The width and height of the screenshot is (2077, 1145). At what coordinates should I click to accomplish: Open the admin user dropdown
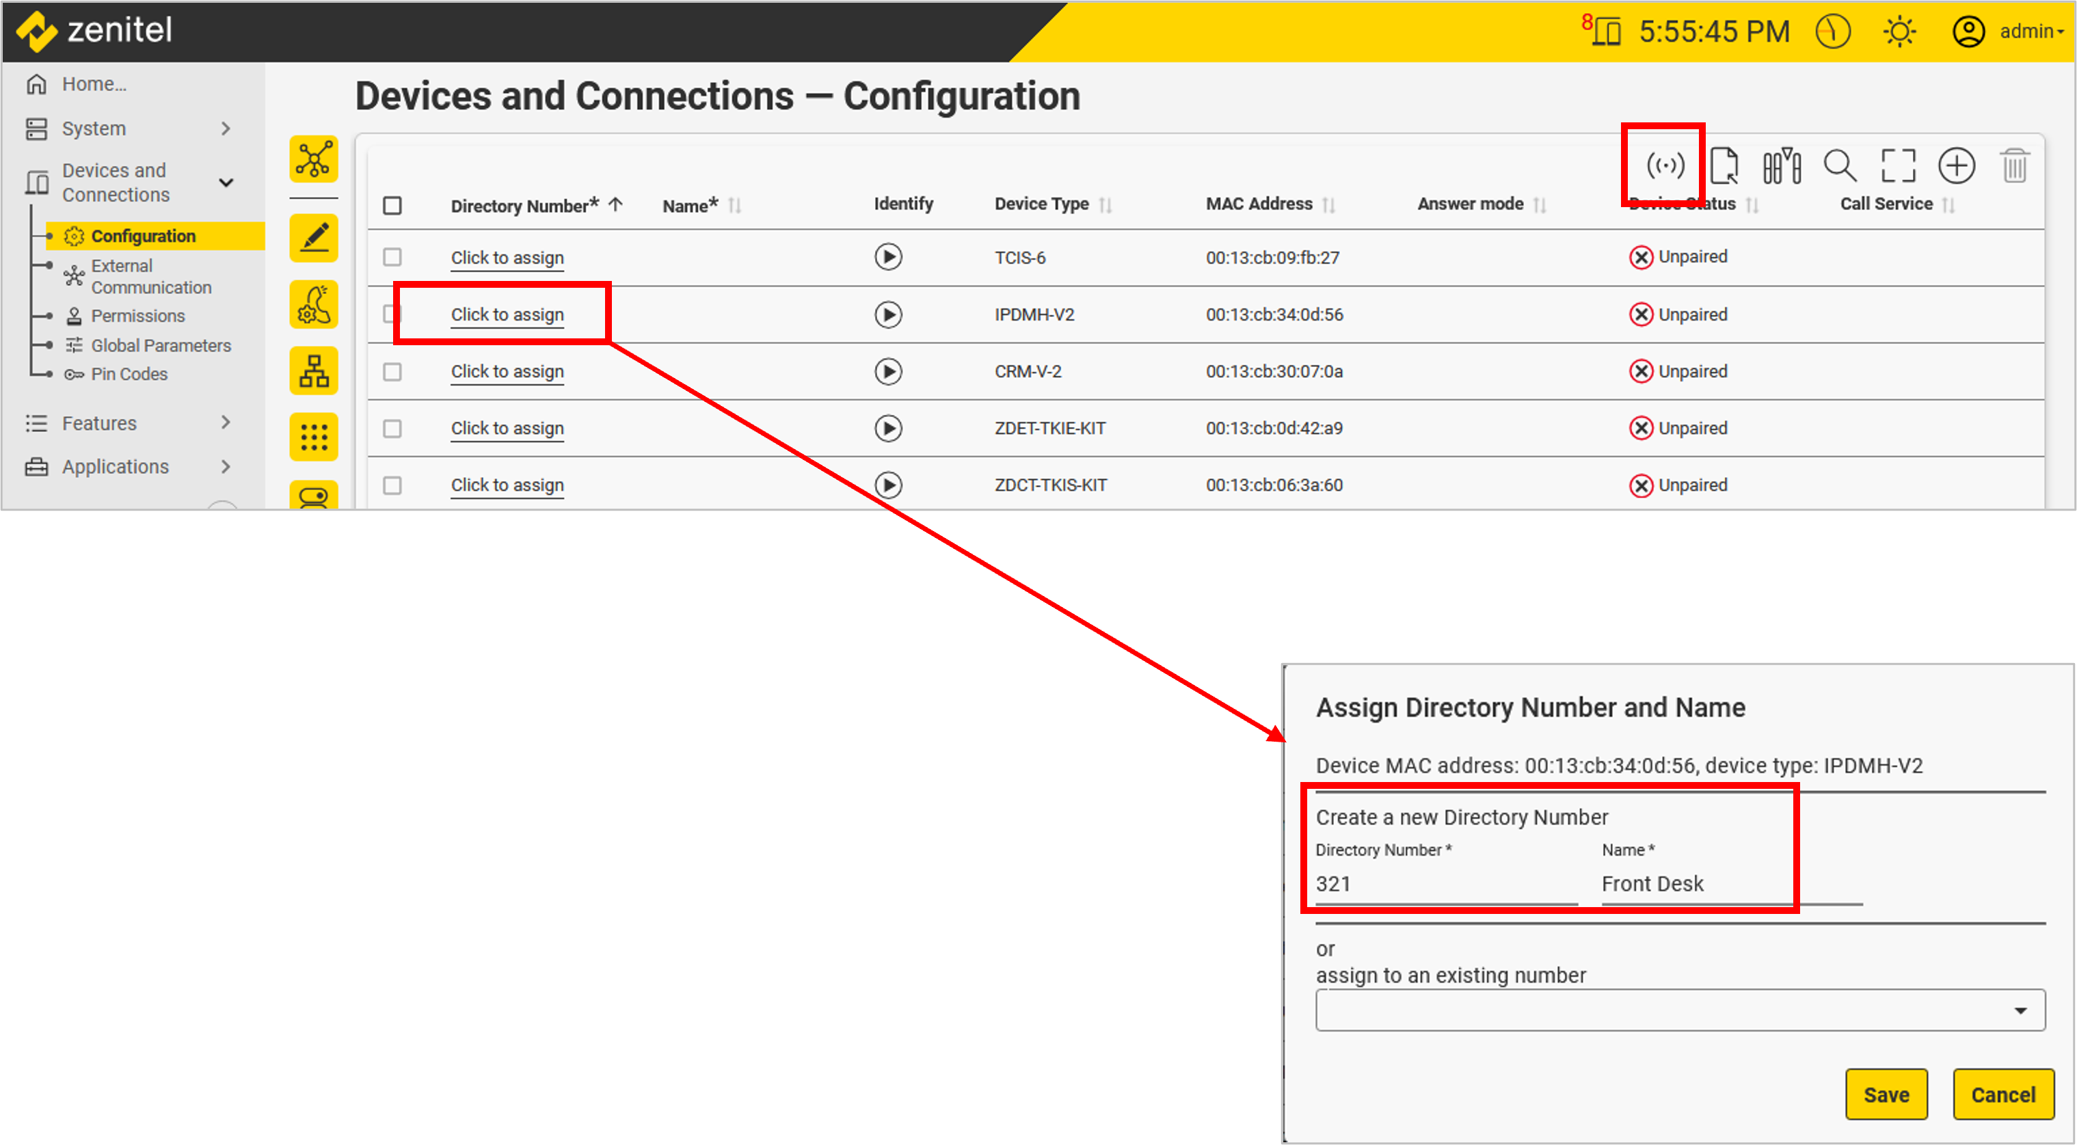tap(2031, 32)
